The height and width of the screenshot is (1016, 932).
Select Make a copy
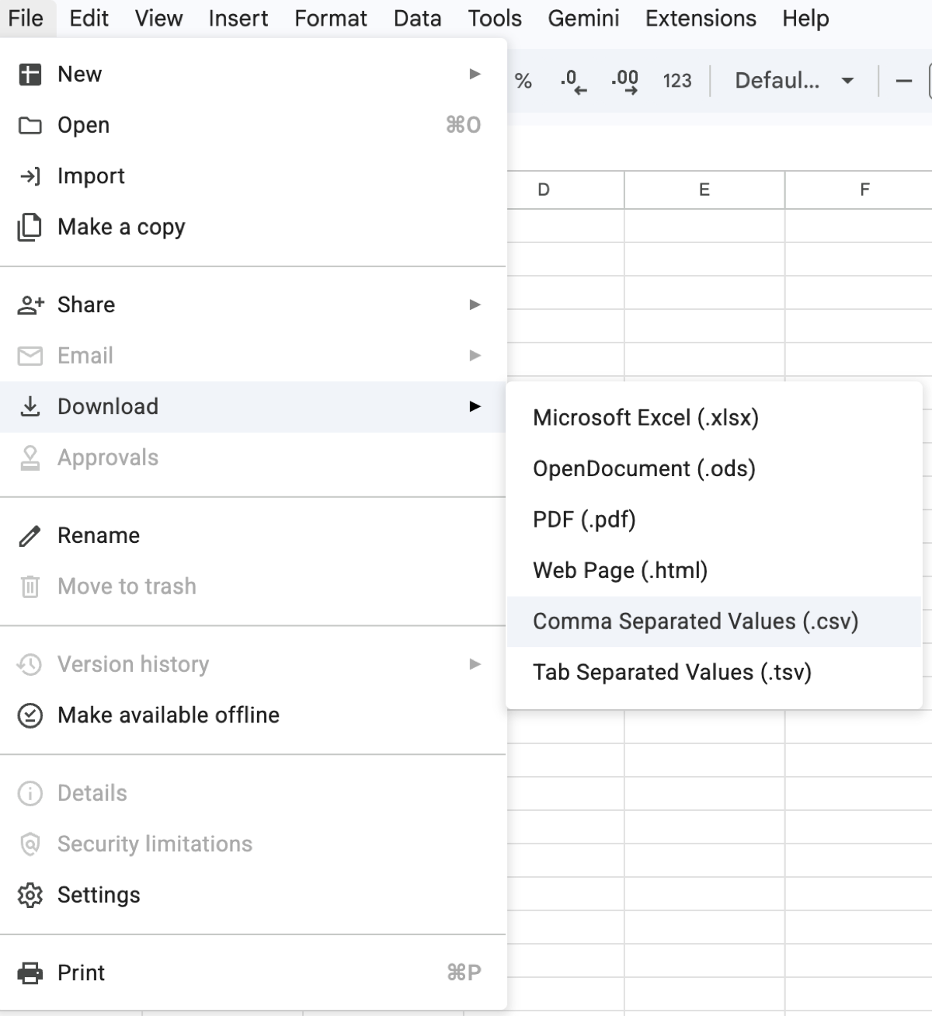coord(120,227)
